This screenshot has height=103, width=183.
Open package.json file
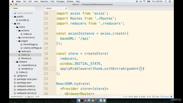click(24, 83)
